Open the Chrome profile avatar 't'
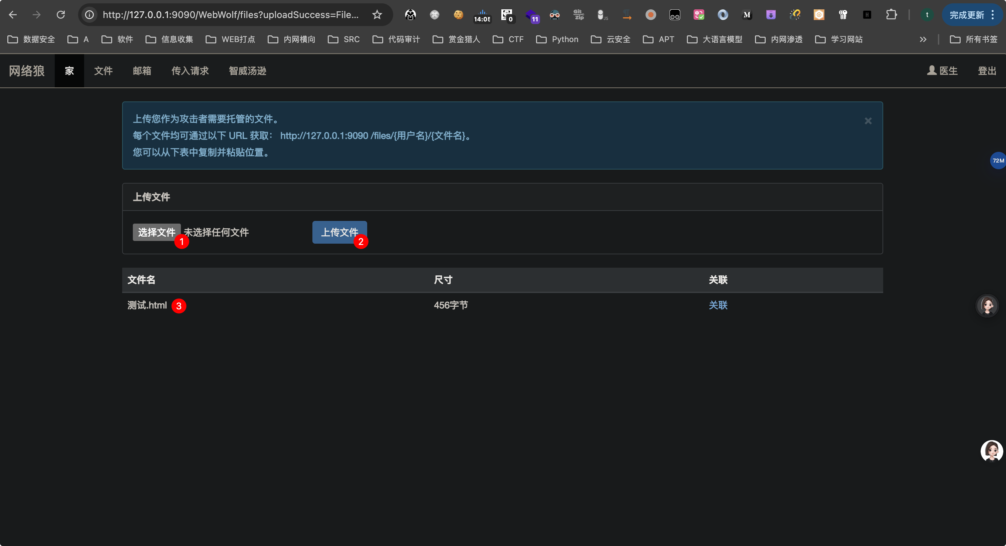 click(927, 15)
